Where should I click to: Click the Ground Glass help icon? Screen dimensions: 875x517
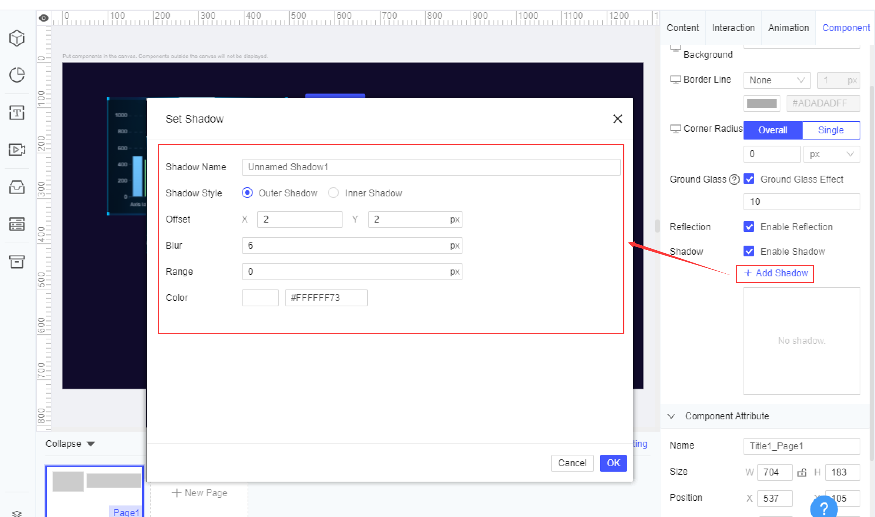(x=734, y=180)
